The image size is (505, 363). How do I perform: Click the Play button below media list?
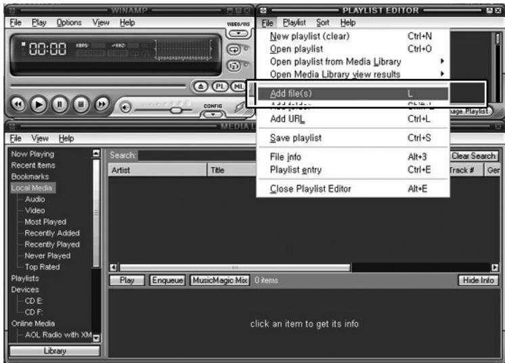click(127, 281)
